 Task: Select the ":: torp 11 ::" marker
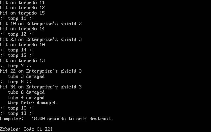coord(17,18)
